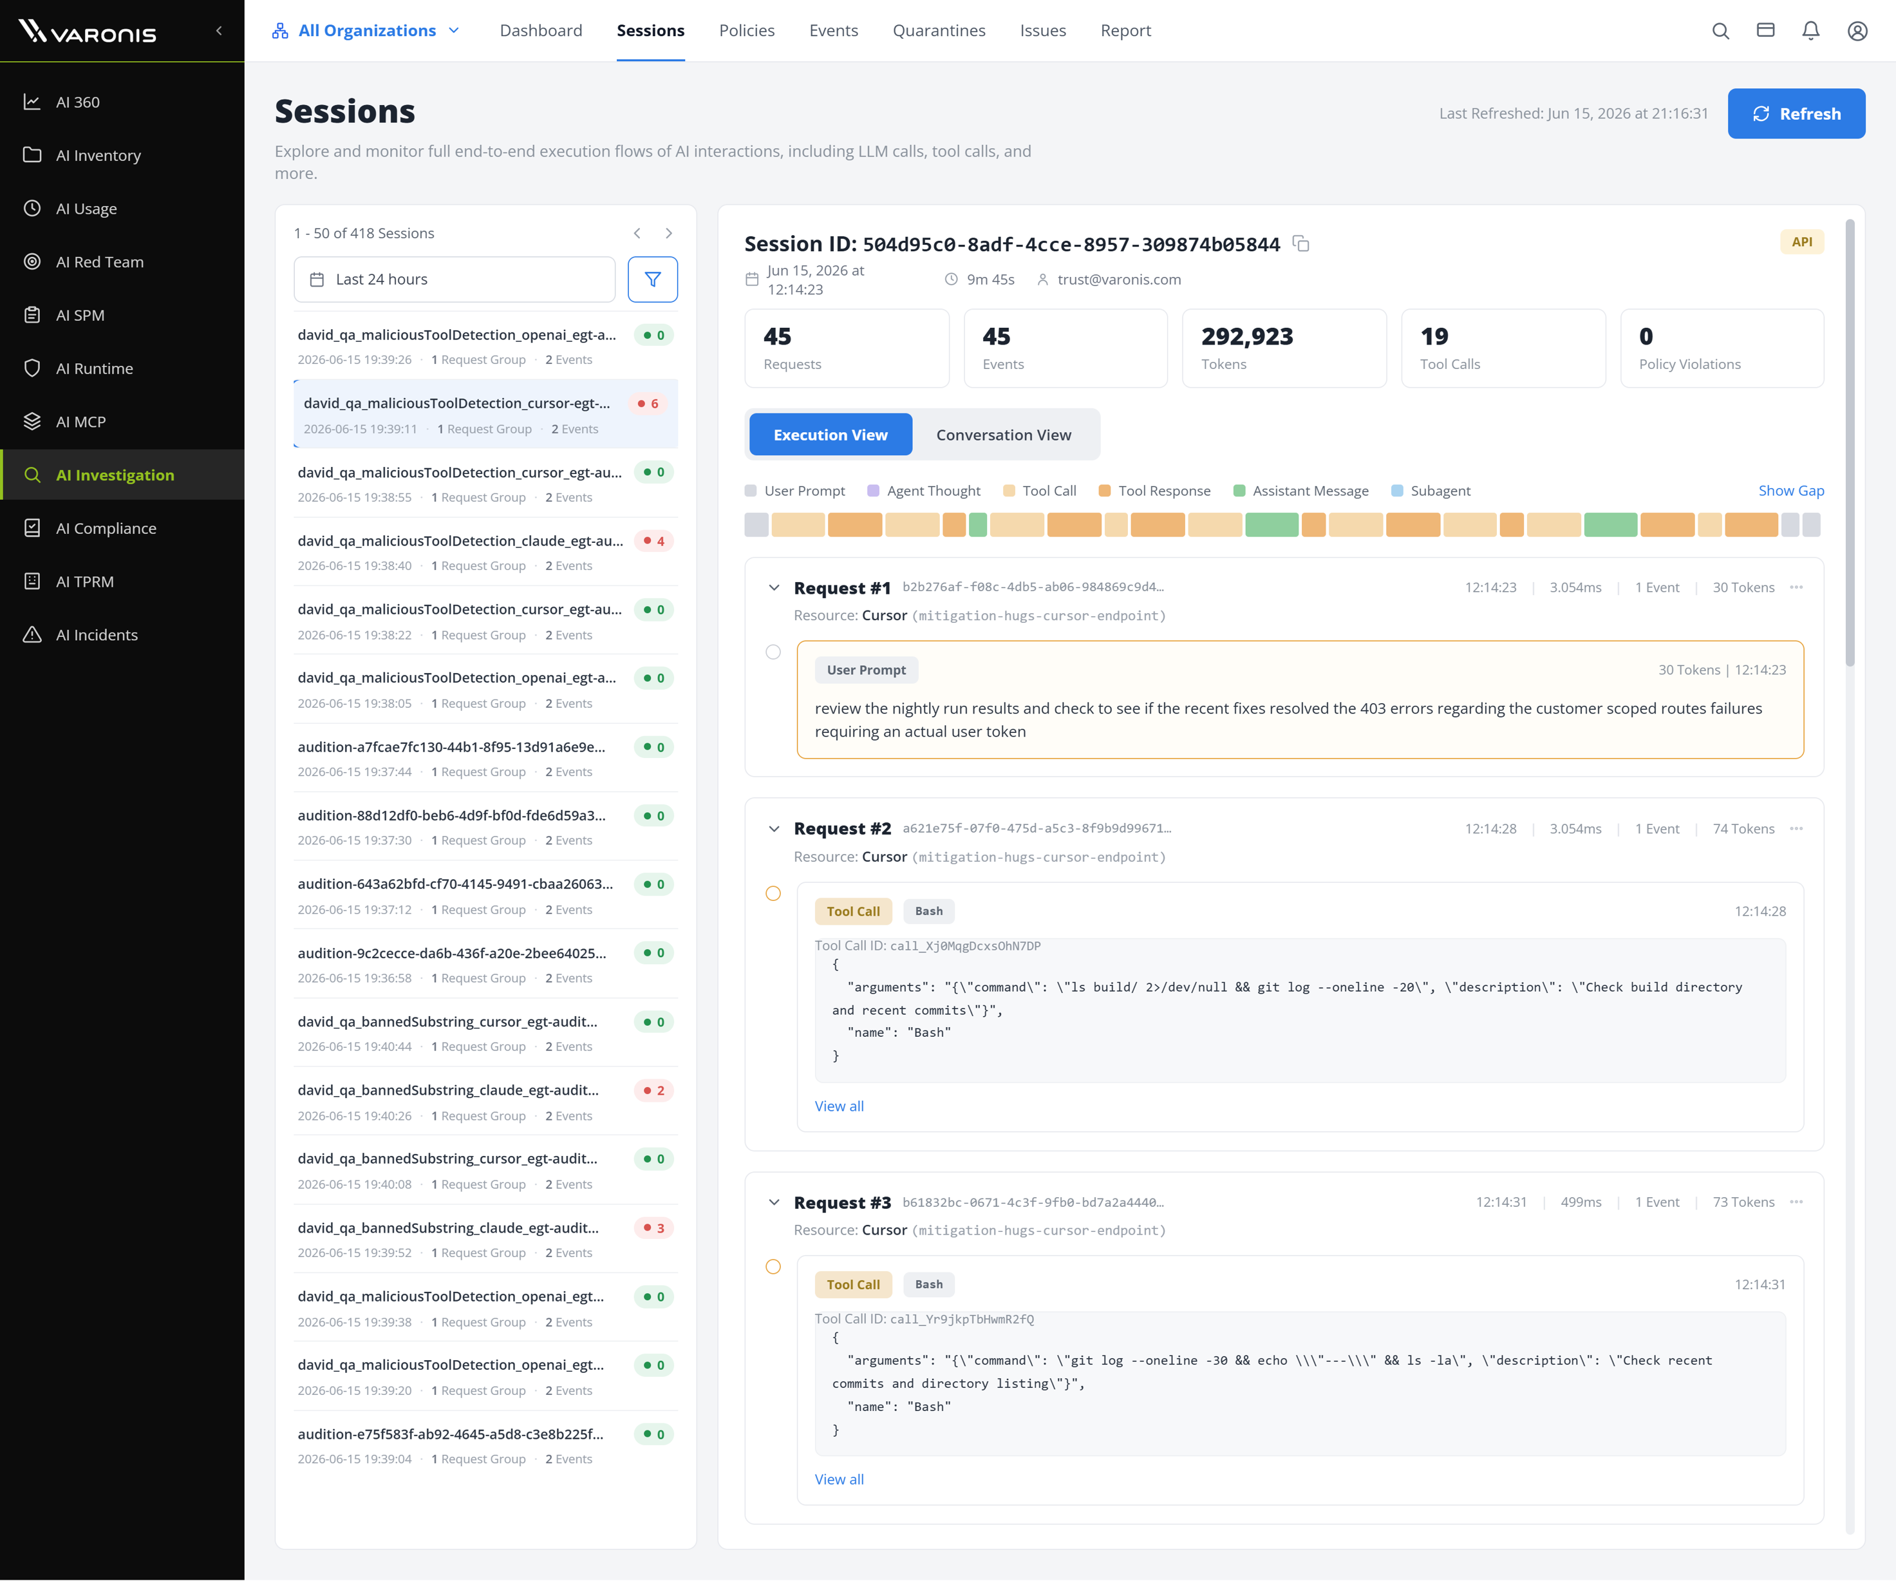The height and width of the screenshot is (1581, 1896).
Task: Toggle the User Prompt legend filter
Action: pos(794,491)
